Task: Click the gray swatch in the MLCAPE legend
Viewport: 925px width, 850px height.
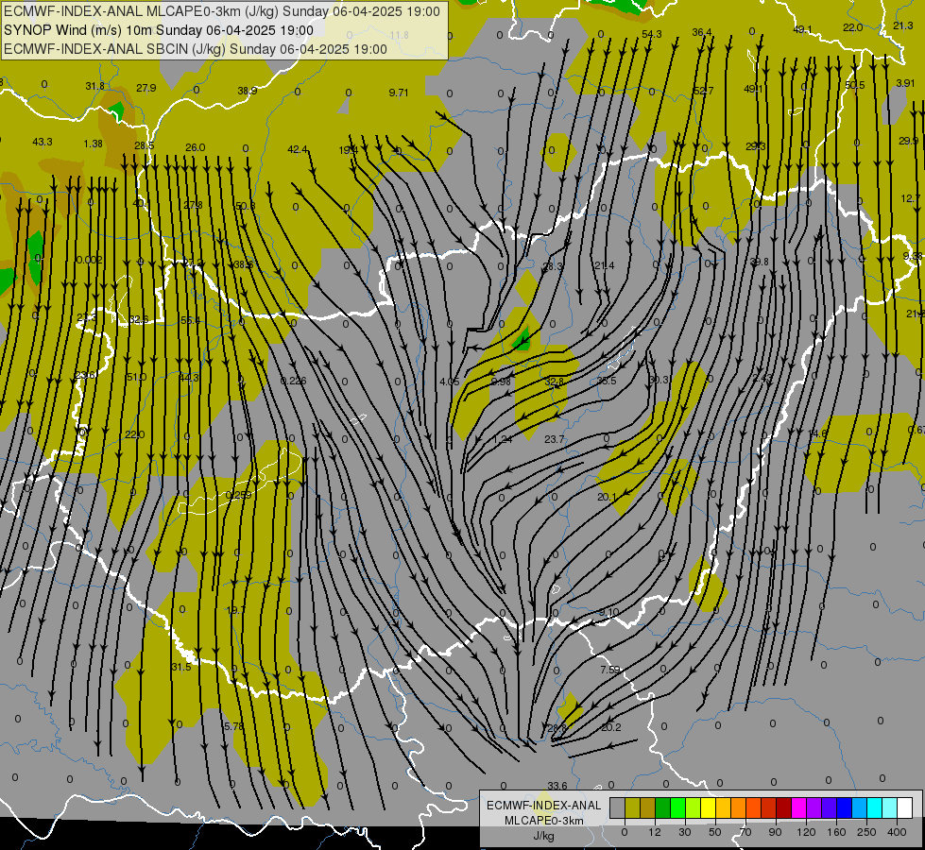Action: (618, 807)
